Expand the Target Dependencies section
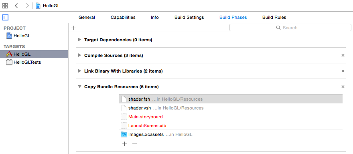Image resolution: width=353 pixels, height=154 pixels. [79, 40]
